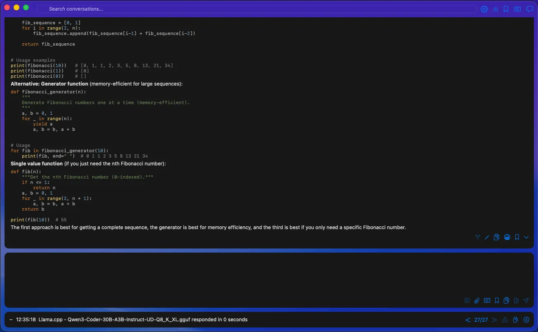Go to previous status message arrow
538x332 pixels.
(x=468, y=320)
